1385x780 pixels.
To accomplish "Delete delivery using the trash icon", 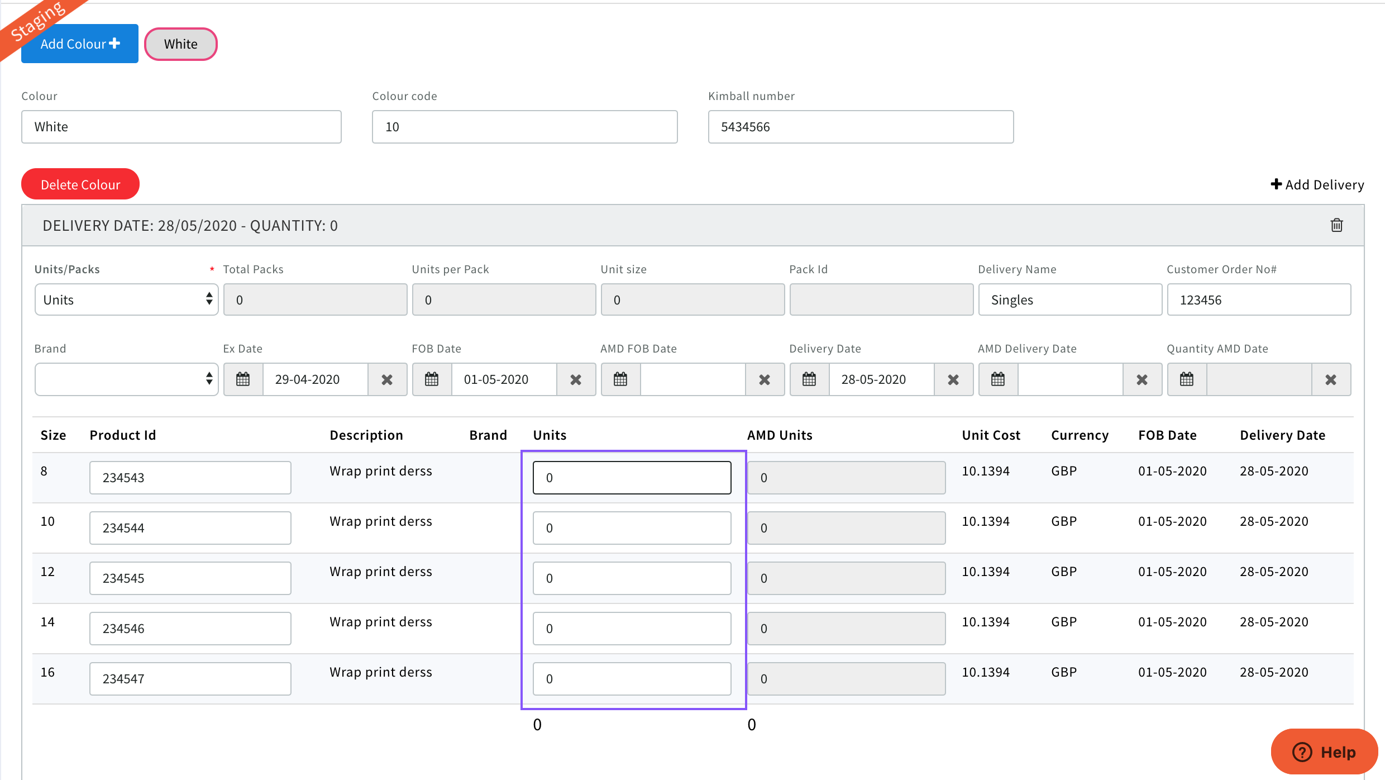I will coord(1336,225).
